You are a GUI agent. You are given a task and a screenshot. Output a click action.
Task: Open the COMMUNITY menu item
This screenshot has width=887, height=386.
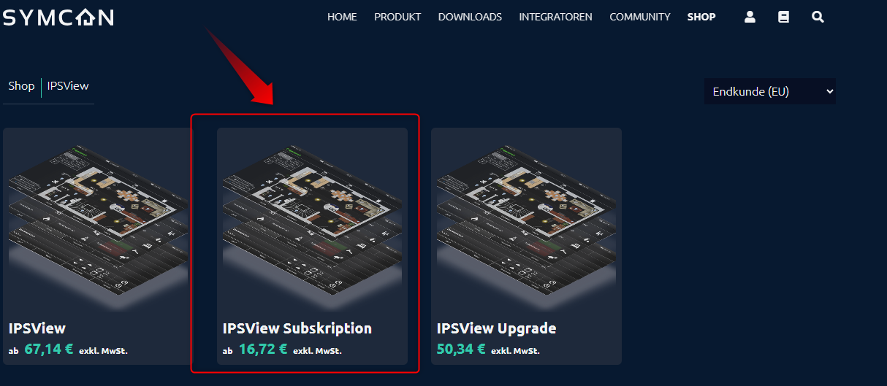tap(640, 17)
